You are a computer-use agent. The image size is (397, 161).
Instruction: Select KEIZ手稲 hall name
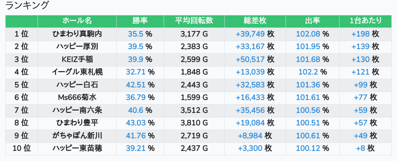(77, 60)
